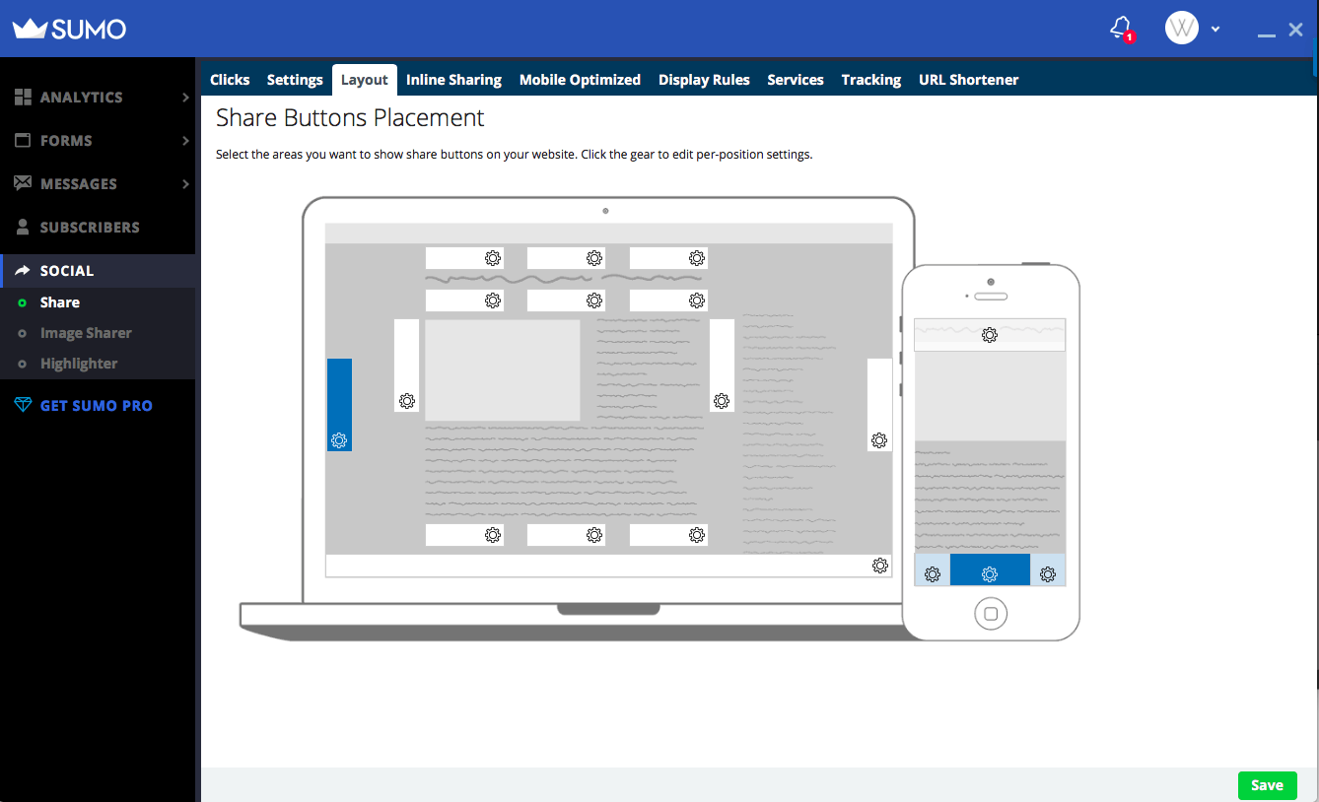Open gear for below-title right position
1319x802 pixels.
pyautogui.click(x=697, y=301)
